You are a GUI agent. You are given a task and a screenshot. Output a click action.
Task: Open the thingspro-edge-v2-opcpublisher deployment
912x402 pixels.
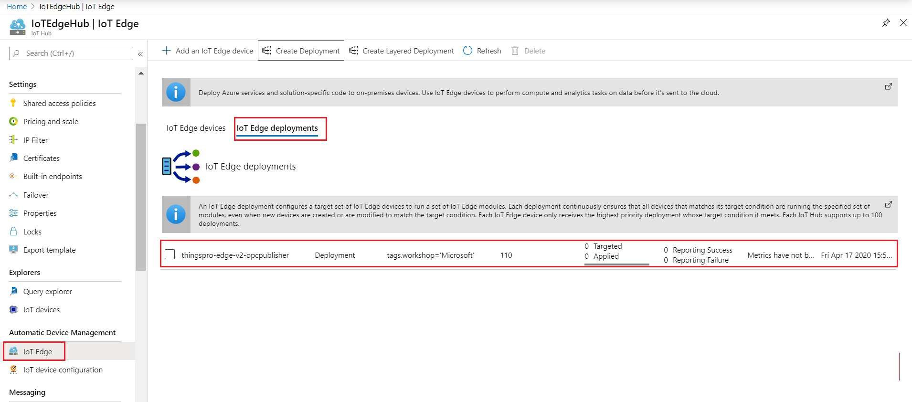pos(235,255)
